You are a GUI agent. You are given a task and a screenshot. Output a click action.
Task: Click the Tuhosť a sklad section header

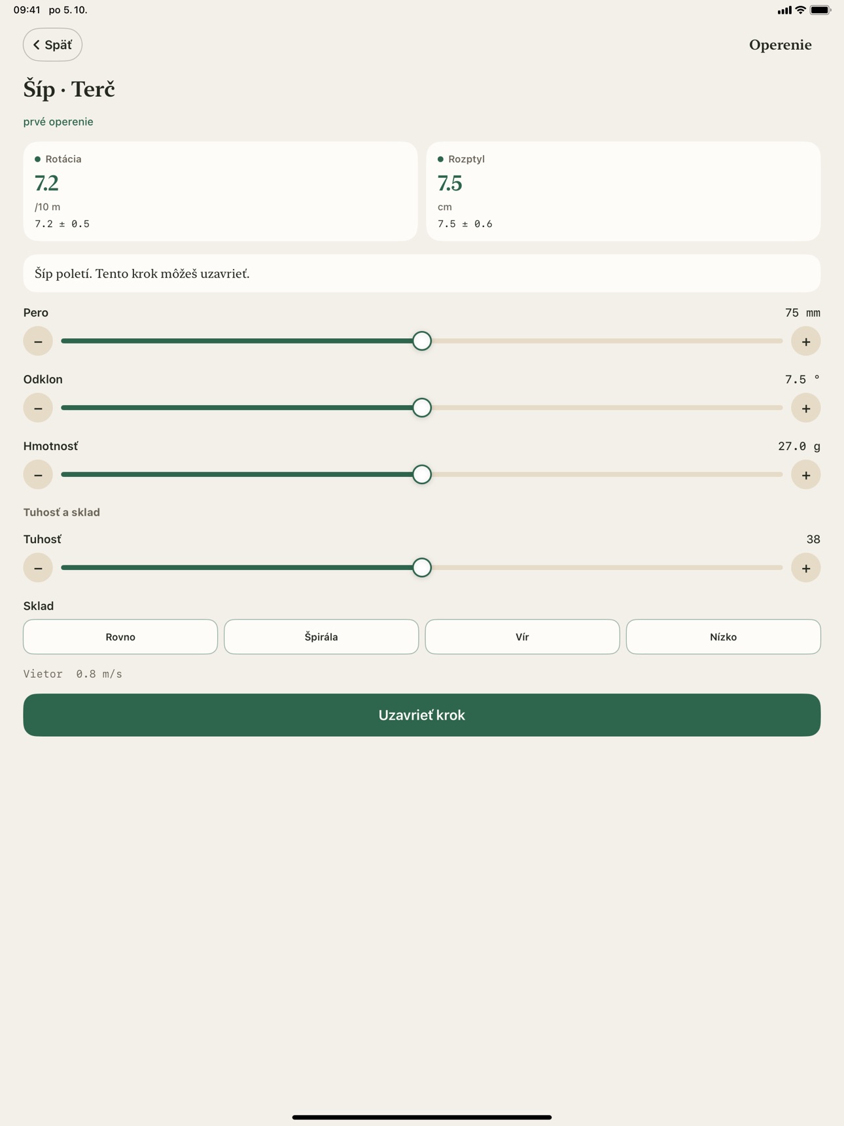click(x=62, y=512)
